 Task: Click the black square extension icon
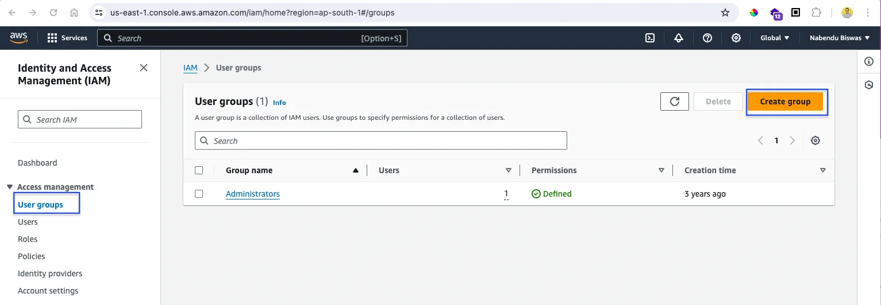tap(796, 12)
